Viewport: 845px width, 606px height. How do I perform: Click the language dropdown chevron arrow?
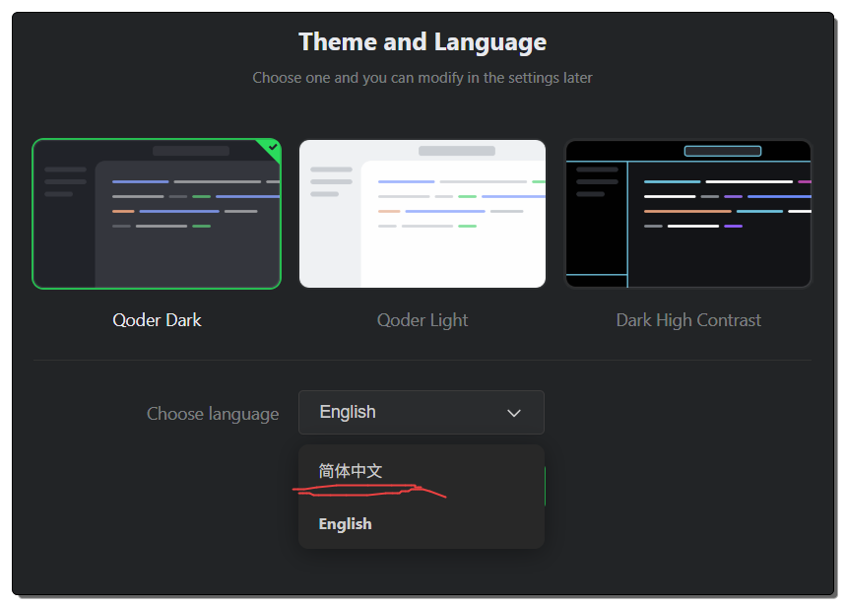click(x=513, y=413)
